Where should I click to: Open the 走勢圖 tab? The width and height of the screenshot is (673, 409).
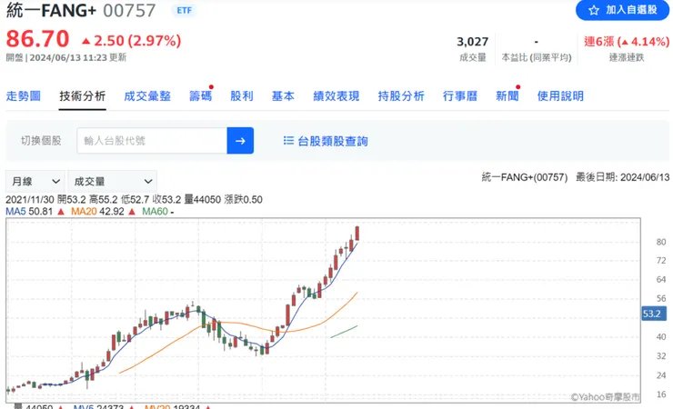(23, 96)
